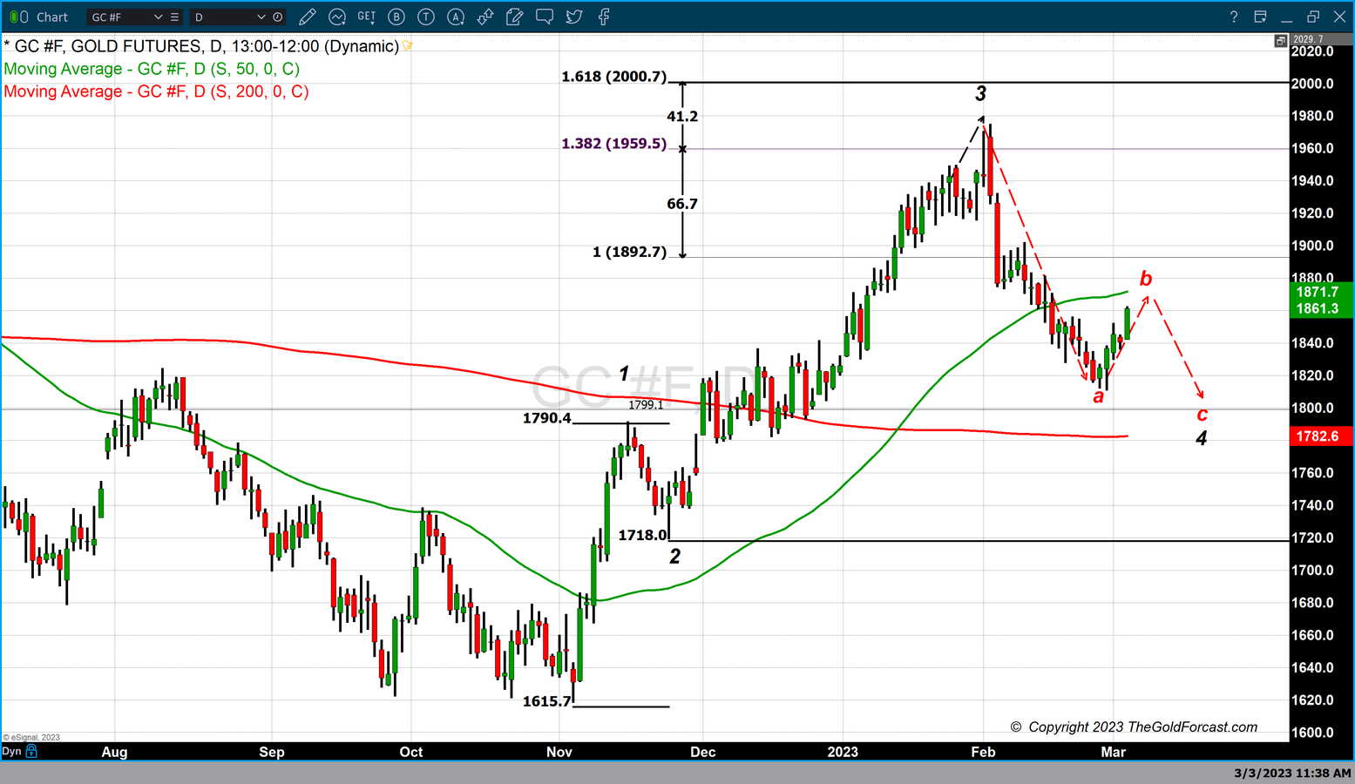Open the window layout dropdown menu
The image size is (1355, 784).
pos(1260,17)
